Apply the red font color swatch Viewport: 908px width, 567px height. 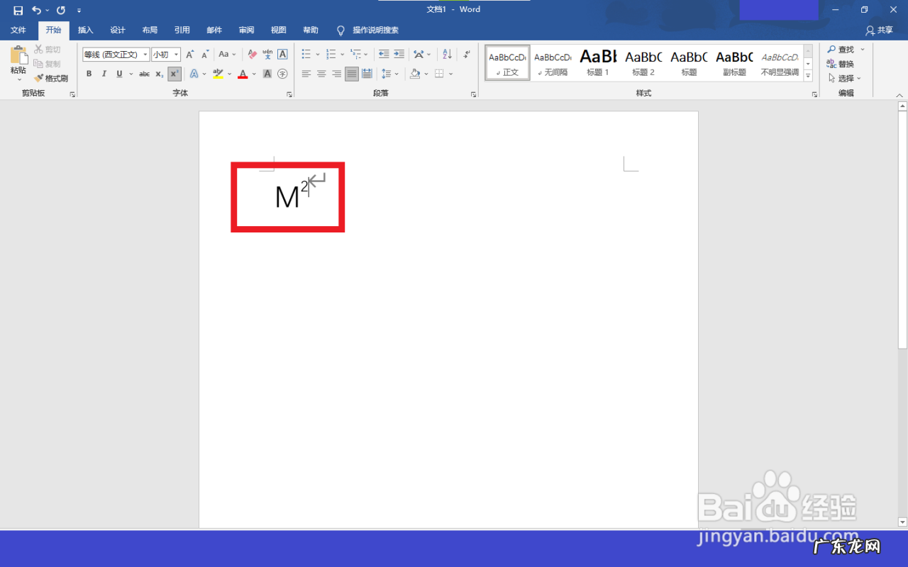[x=243, y=74]
